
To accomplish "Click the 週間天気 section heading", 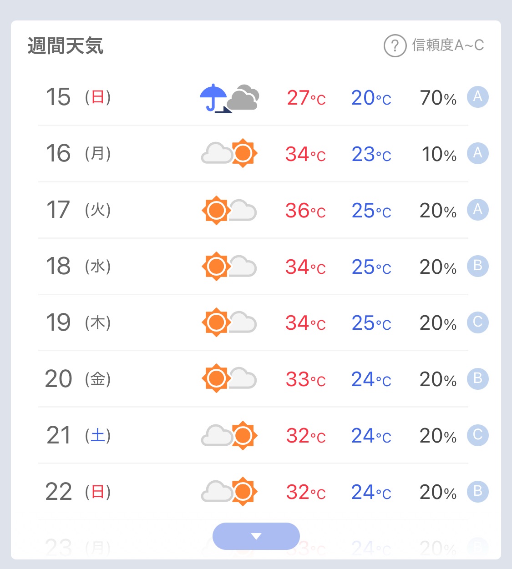I will point(66,46).
